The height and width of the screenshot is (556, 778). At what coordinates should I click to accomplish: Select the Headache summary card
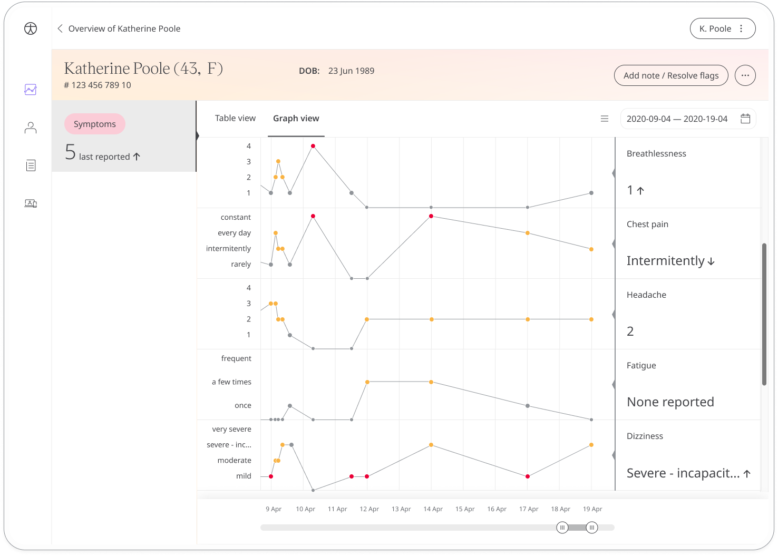tap(688, 314)
